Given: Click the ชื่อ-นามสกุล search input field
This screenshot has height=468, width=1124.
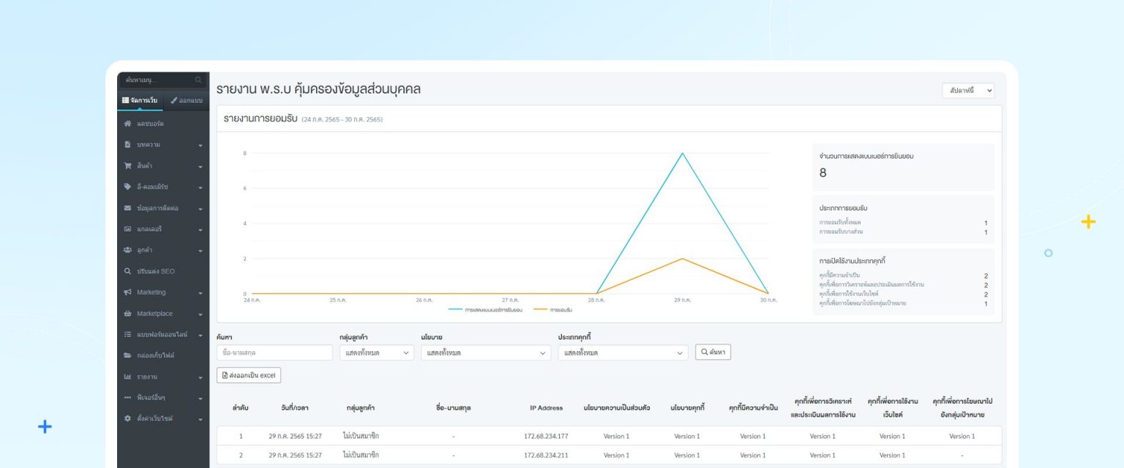Looking at the screenshot, I should pyautogui.click(x=274, y=352).
